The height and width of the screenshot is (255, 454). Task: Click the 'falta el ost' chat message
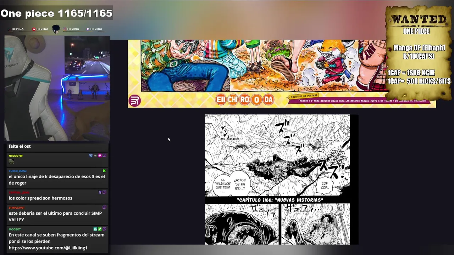20,146
